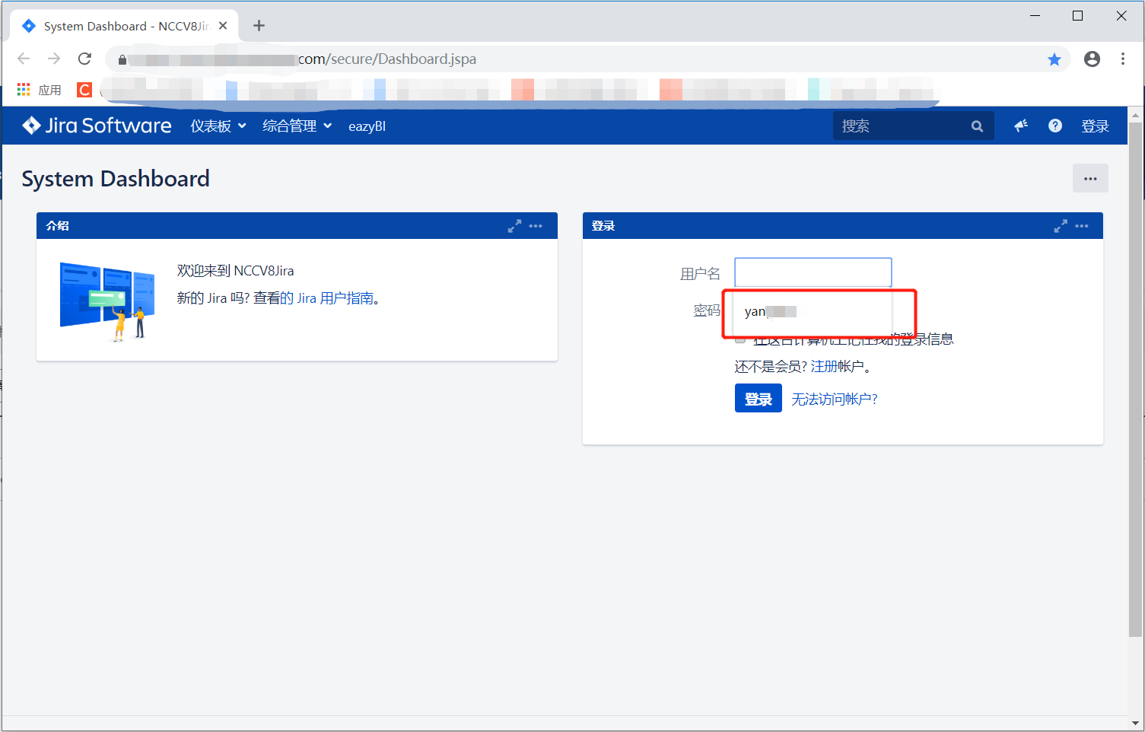Screen dimensions: 1145x732
Task: Click the scrollbar up arrow
Action: [x=1136, y=116]
